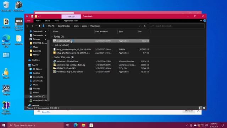Switch to details view in the status bar

[200, 108]
